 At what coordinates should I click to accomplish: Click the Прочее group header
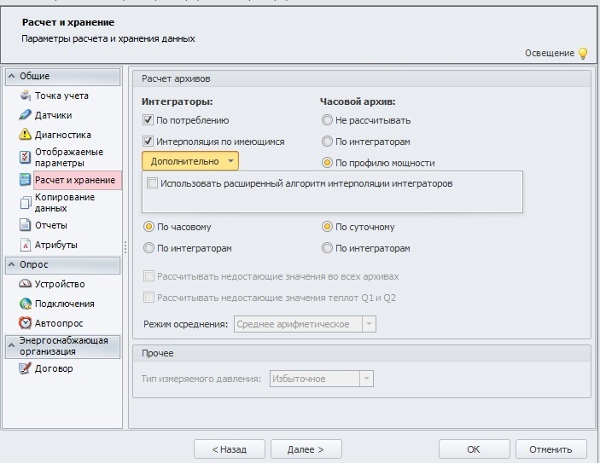[x=362, y=353]
